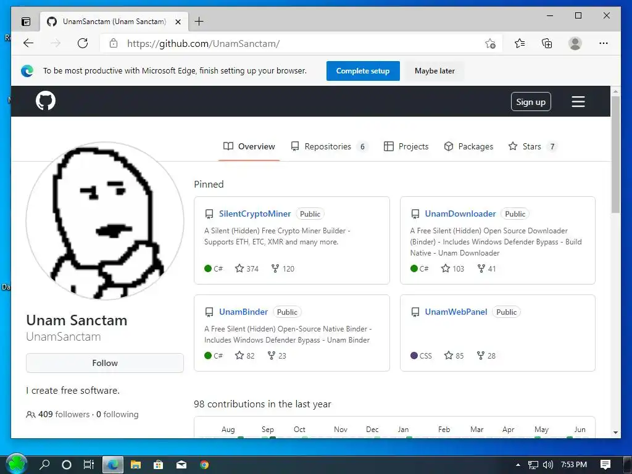The image size is (632, 474).
Task: Launch Google Chrome from taskbar
Action: click(204, 465)
